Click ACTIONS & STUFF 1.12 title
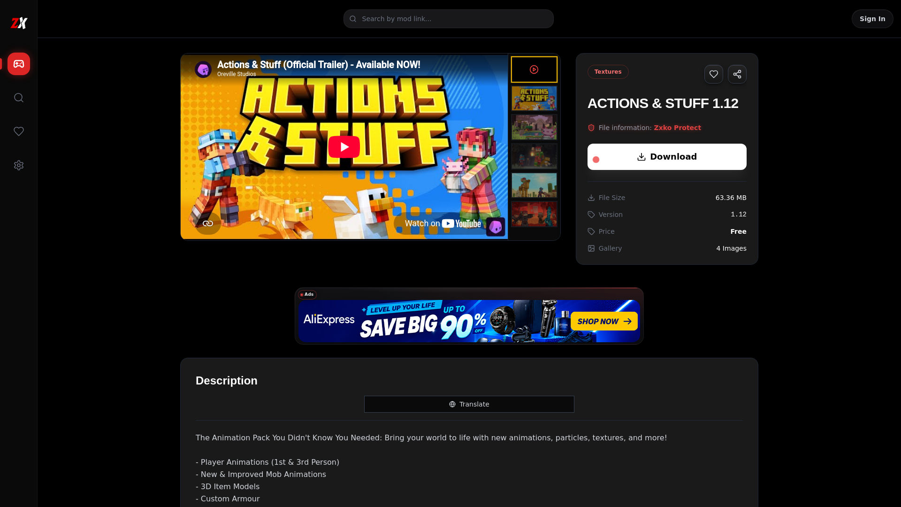Viewport: 901px width, 507px height. pyautogui.click(x=663, y=103)
